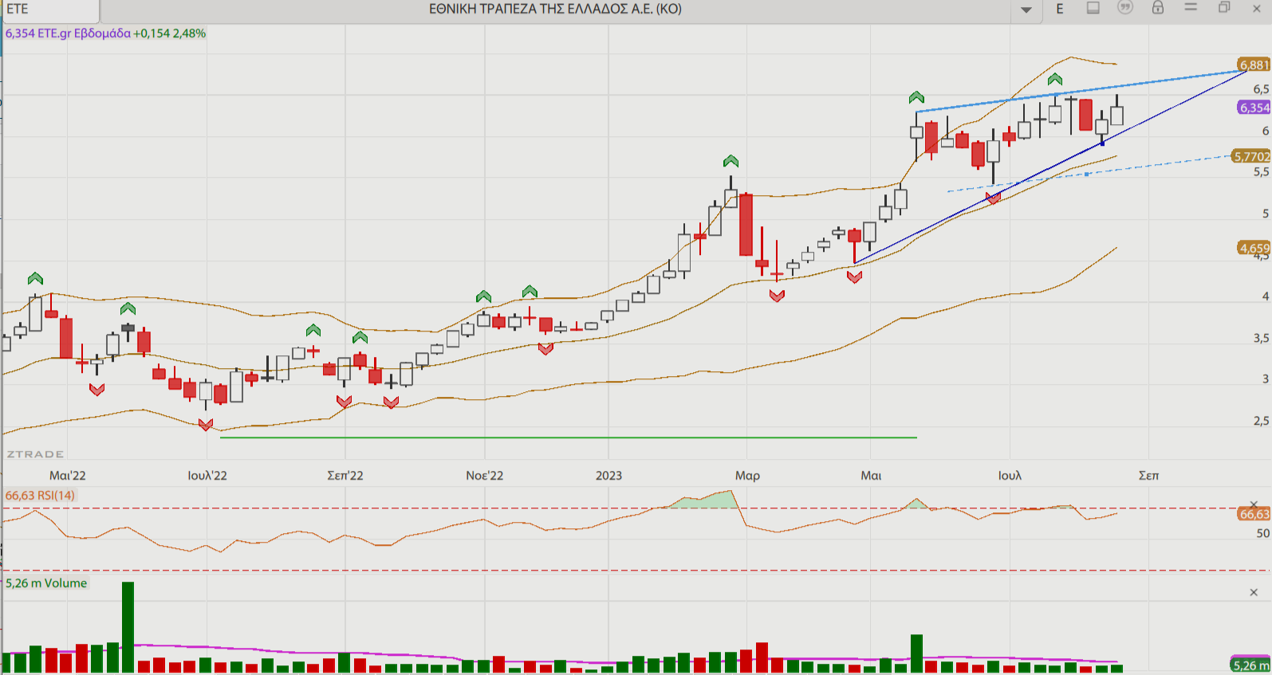Select the green up-arrow signal above May 2023 peak

(916, 97)
